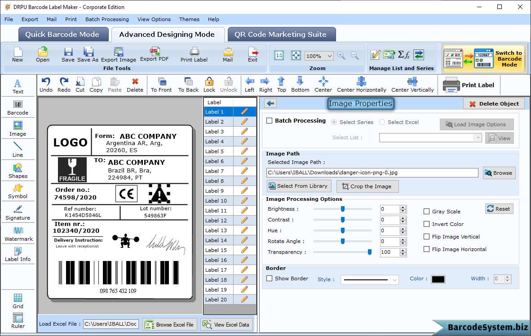
Task: Click the Delete Object button
Action: click(494, 104)
